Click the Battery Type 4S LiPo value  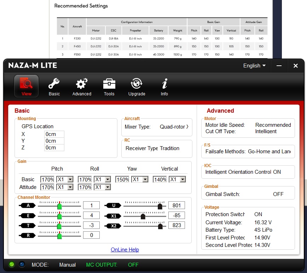(263, 230)
